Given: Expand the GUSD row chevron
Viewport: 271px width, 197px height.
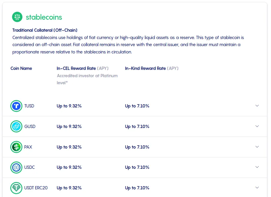Looking at the screenshot, I should pos(257,126).
